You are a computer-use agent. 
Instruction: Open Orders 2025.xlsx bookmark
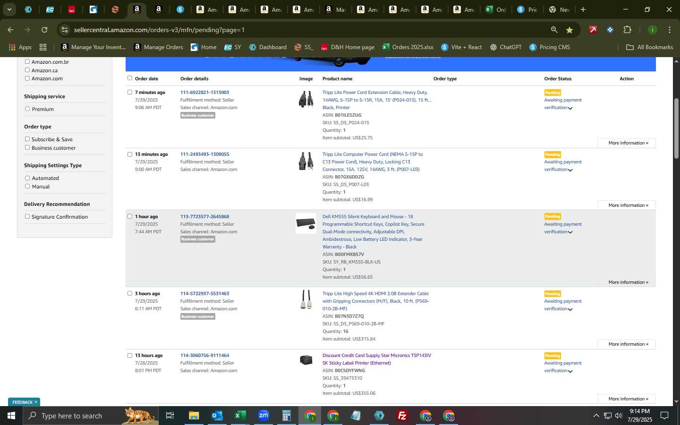[x=408, y=47]
